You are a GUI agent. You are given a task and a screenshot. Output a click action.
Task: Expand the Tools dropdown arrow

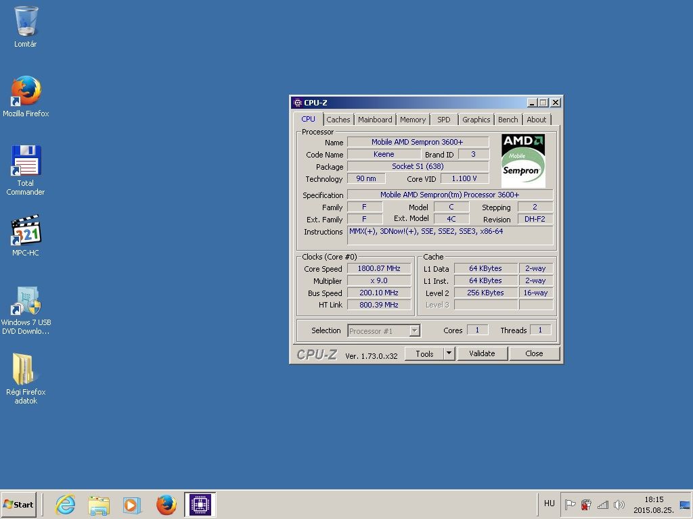[449, 353]
